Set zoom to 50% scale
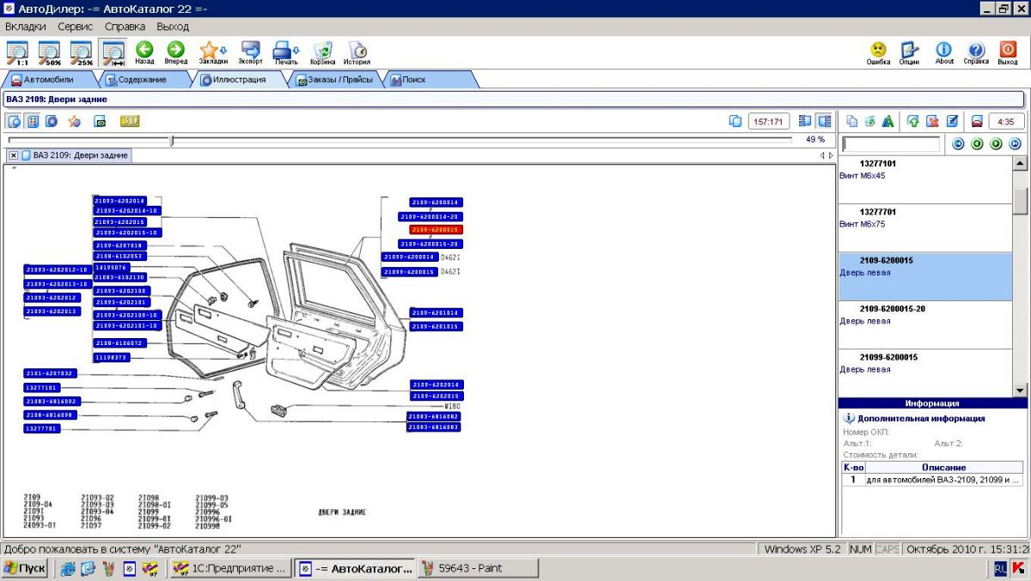 (49, 53)
